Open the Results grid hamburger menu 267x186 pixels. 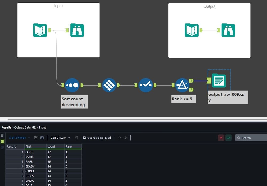coord(2,135)
